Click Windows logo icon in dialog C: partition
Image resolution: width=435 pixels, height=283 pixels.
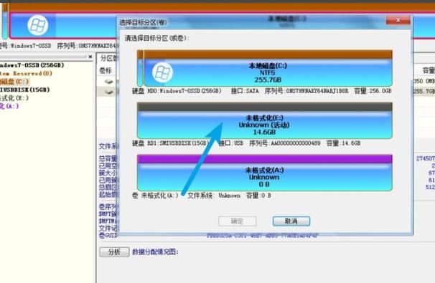pyautogui.click(x=162, y=72)
